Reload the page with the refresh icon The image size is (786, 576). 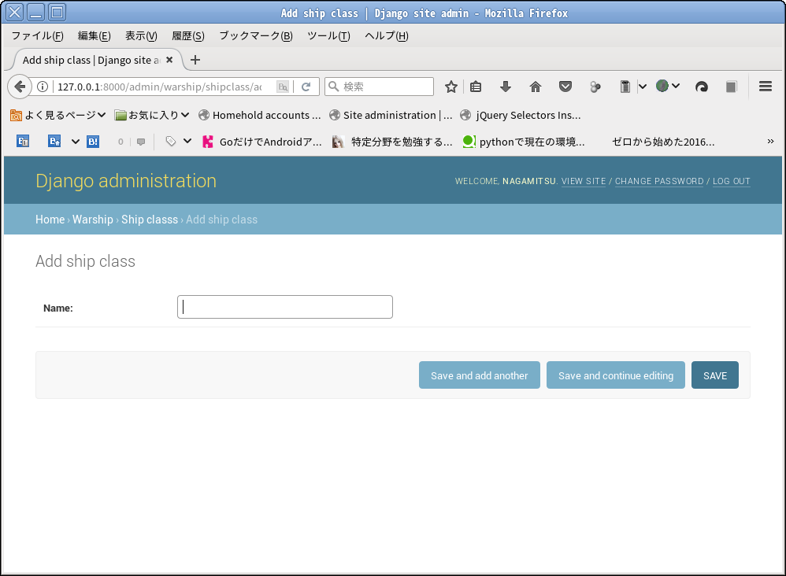tap(306, 87)
